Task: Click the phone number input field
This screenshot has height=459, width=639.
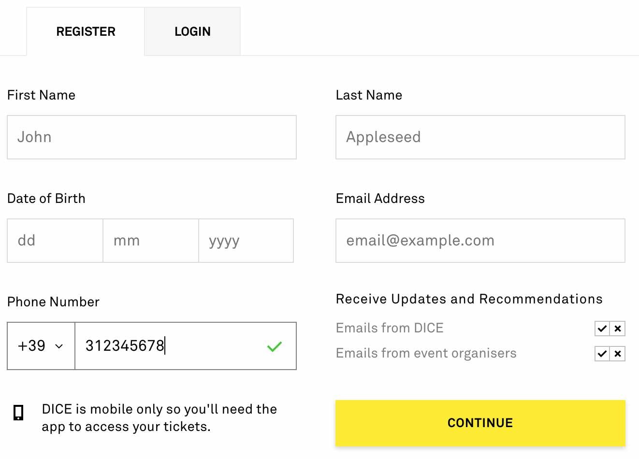Action: tap(169, 346)
